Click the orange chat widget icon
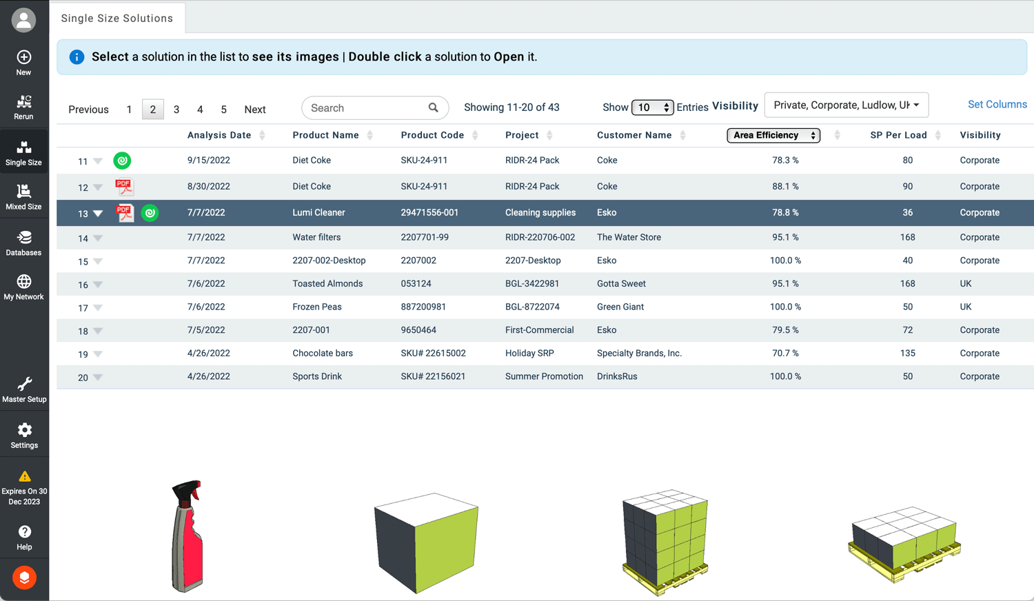The width and height of the screenshot is (1034, 601). [x=24, y=578]
